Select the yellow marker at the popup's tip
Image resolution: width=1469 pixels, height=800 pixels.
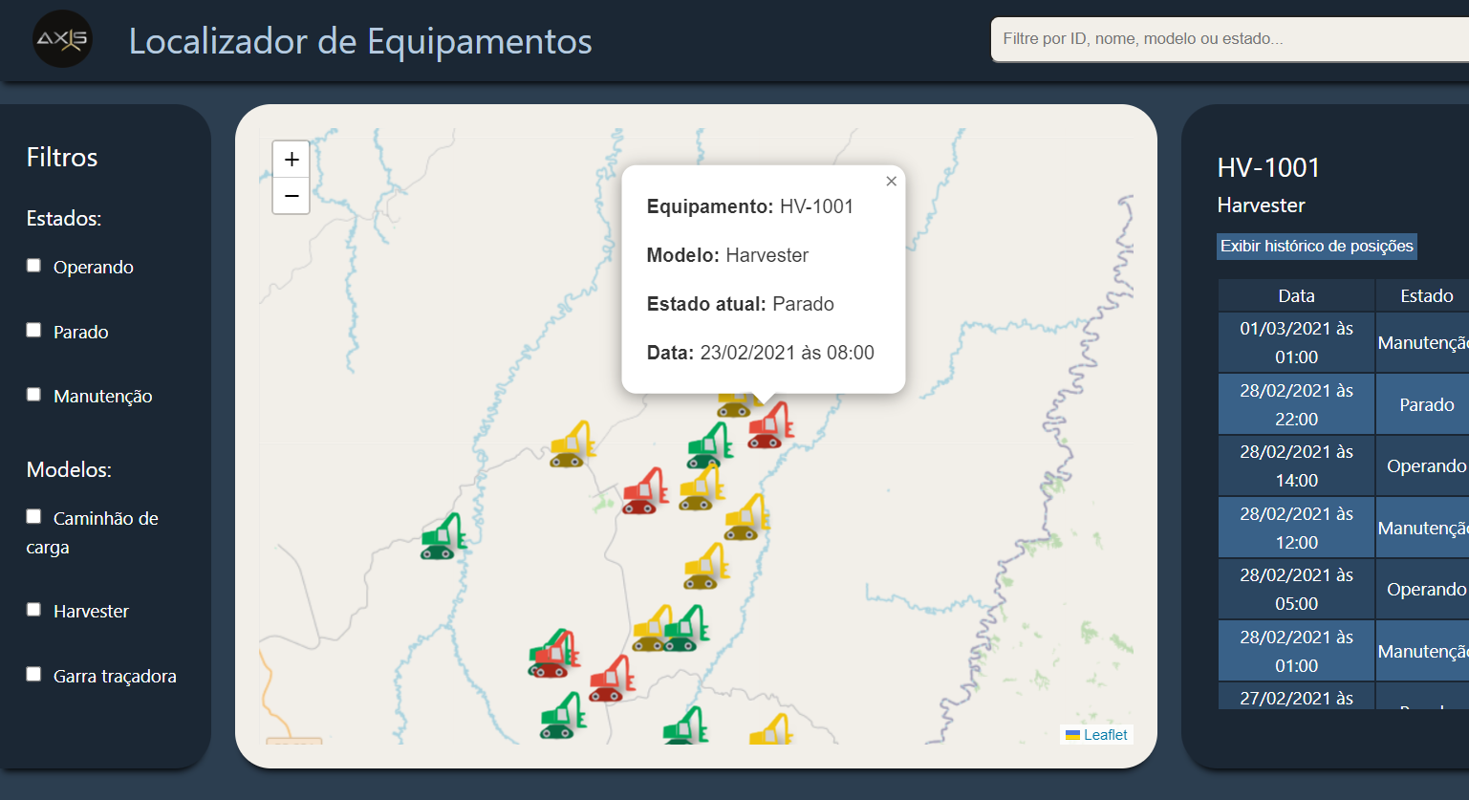coord(734,405)
